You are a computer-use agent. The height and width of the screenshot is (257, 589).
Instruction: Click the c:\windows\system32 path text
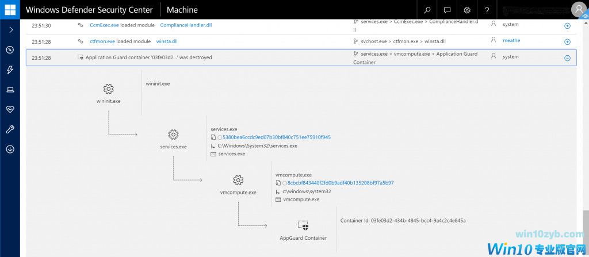(x=307, y=191)
